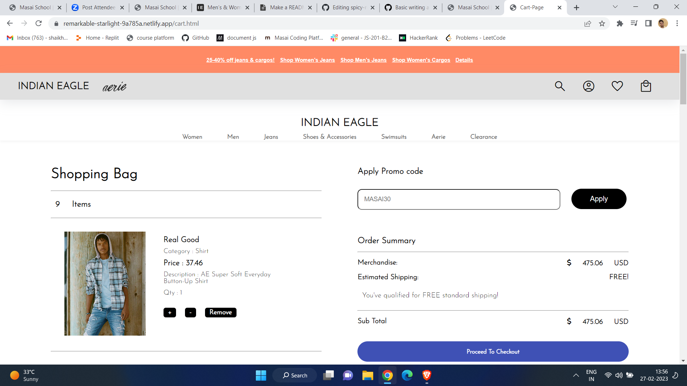
Task: Click the Apply promo code button
Action: coord(599,199)
